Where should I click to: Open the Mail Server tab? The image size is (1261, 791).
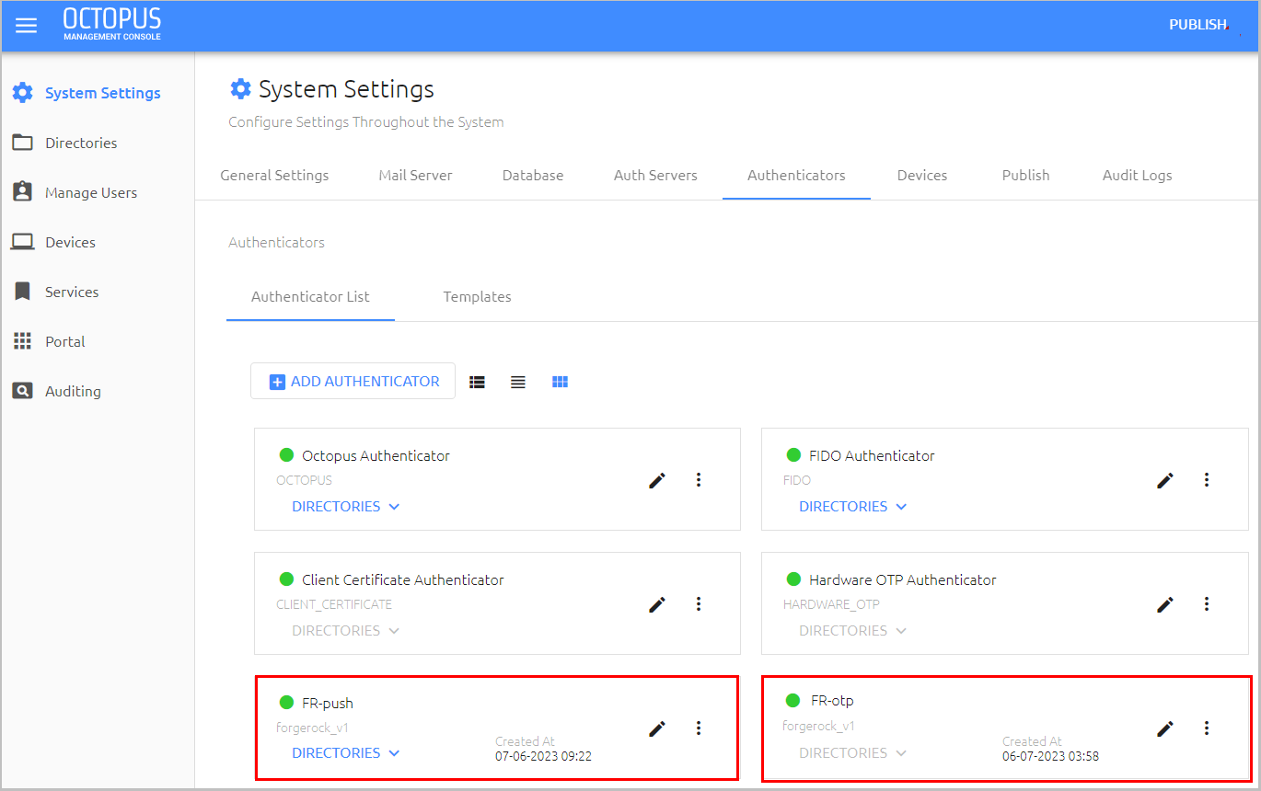415,175
